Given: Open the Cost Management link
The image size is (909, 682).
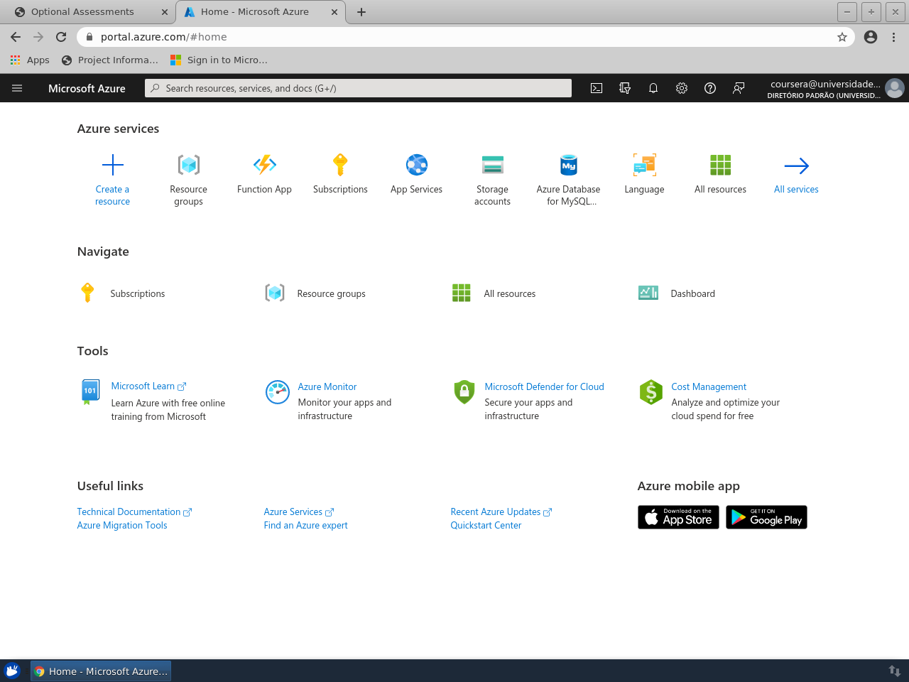Looking at the screenshot, I should 709,386.
